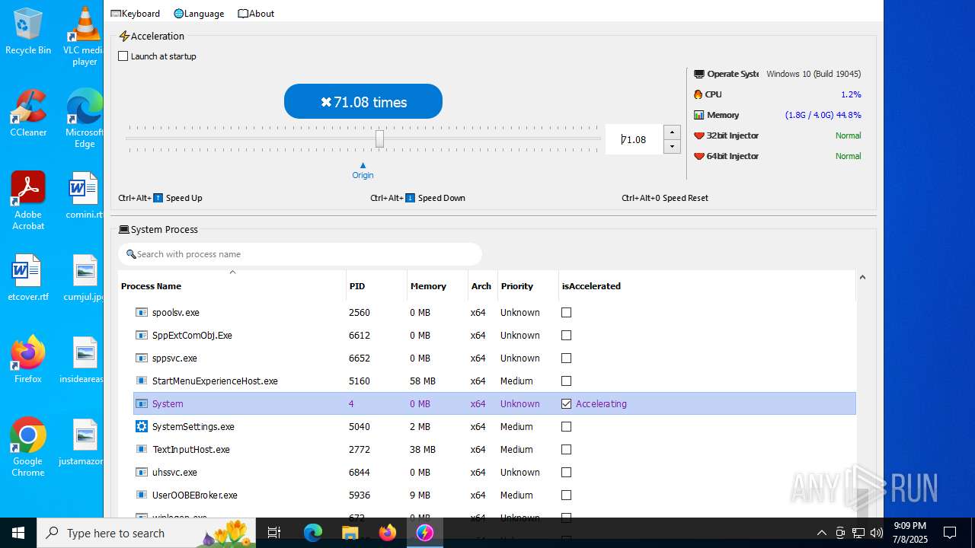Open etcover.rtf desktop file
Viewport: 975px width, 548px height.
tap(28, 278)
